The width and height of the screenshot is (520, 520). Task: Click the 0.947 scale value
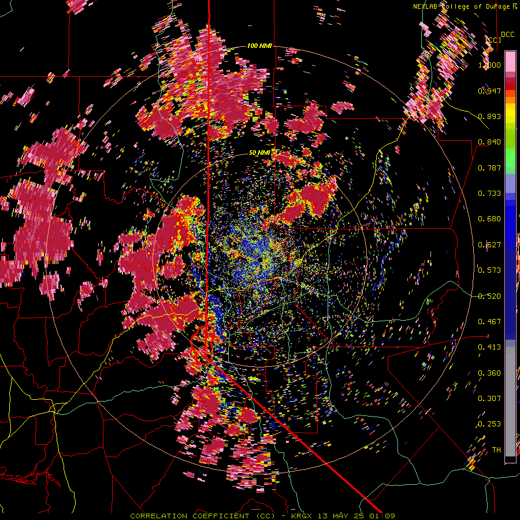point(489,91)
